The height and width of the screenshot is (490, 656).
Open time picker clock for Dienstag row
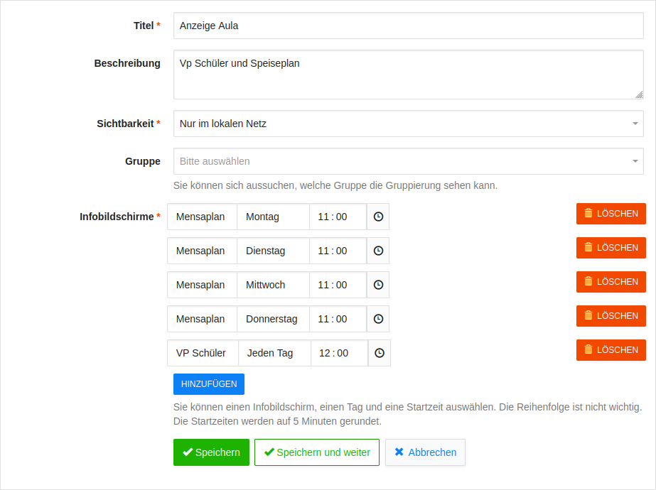378,251
